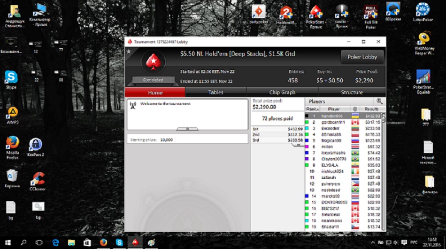Expand the prize payouts list chevron
Viewport: 446px width, 249px height.
pyautogui.click(x=298, y=145)
